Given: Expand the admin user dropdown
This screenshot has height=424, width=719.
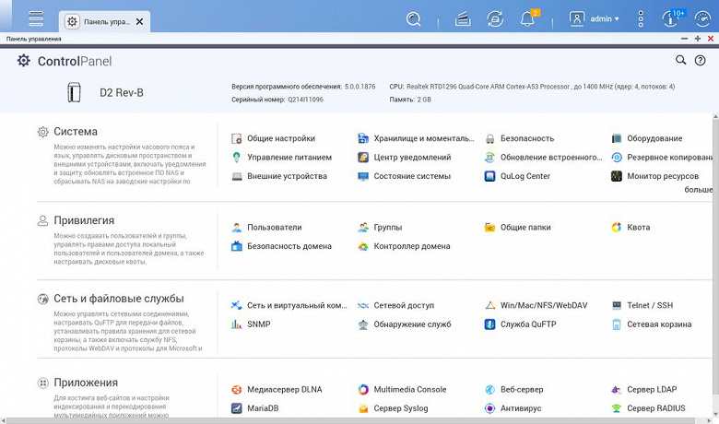Looking at the screenshot, I should 594,18.
